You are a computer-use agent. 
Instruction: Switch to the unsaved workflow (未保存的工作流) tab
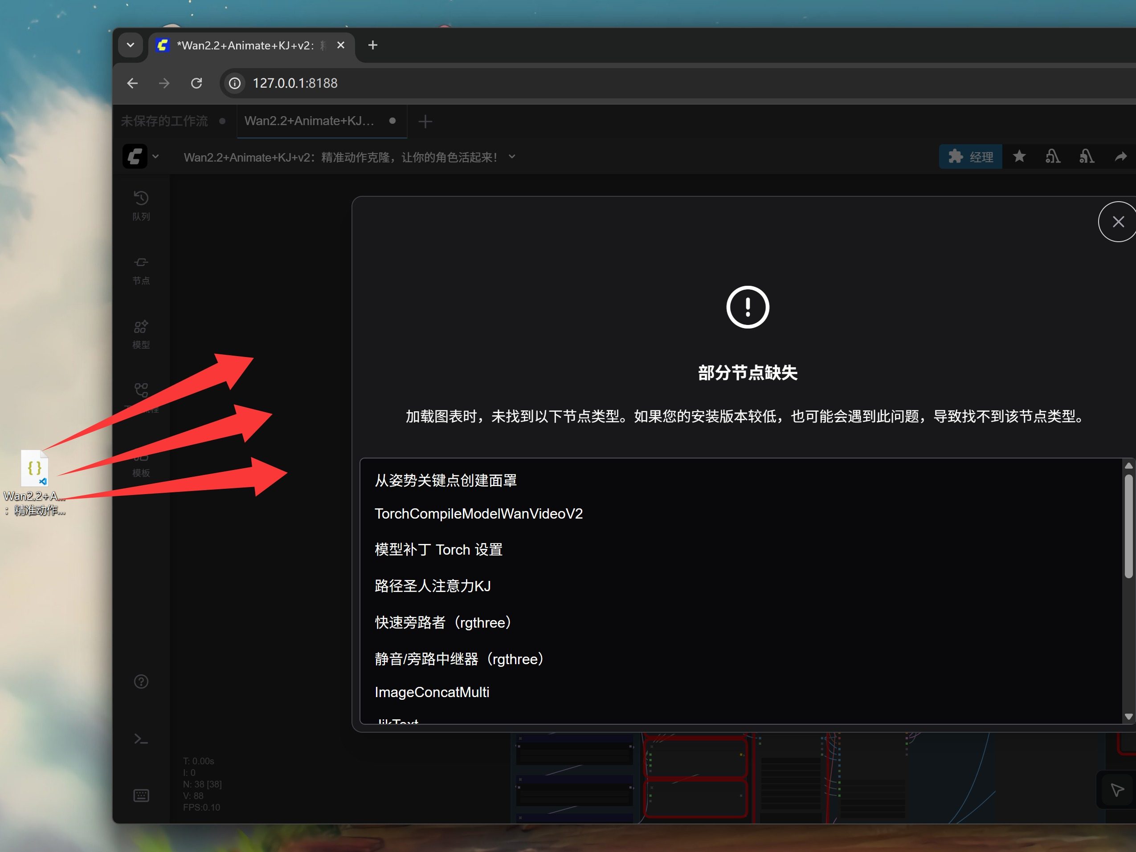click(x=164, y=121)
